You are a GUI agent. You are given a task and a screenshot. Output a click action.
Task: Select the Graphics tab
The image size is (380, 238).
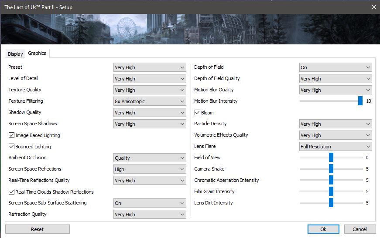point(37,53)
